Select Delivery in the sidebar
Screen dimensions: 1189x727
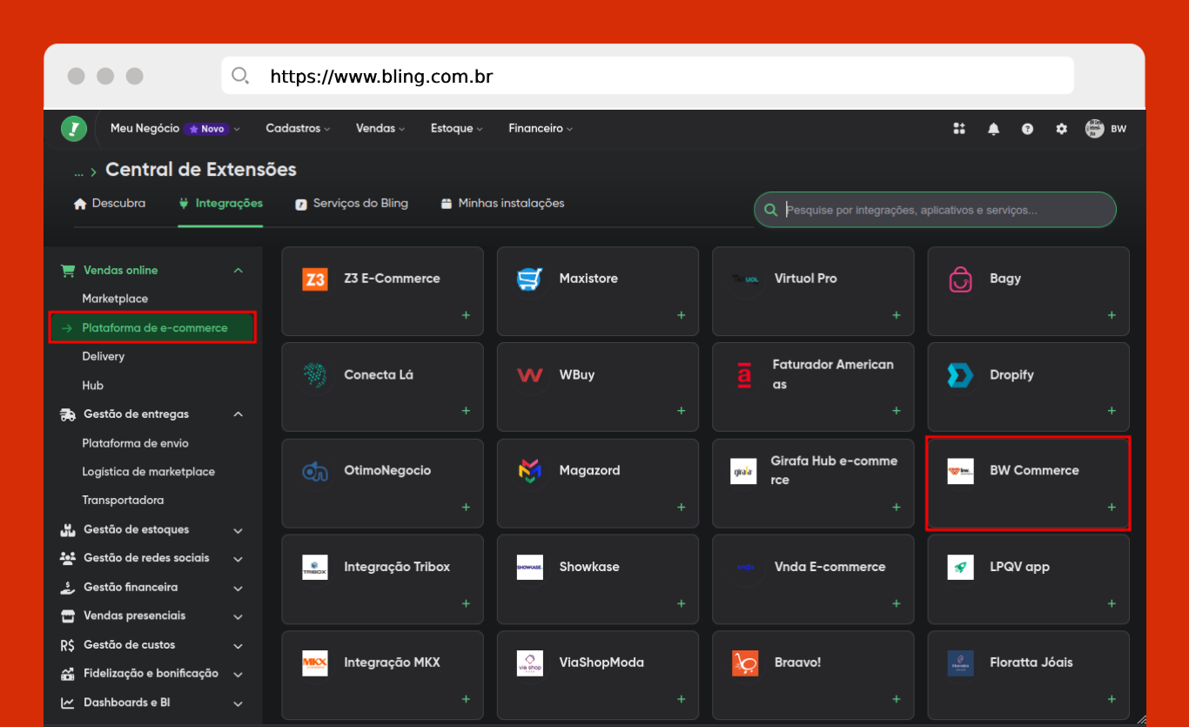click(x=104, y=357)
